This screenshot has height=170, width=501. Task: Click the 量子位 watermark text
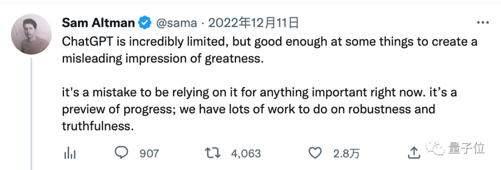tap(466, 148)
